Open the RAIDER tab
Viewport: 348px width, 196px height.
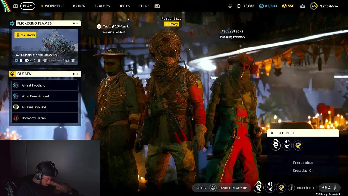[79, 6]
